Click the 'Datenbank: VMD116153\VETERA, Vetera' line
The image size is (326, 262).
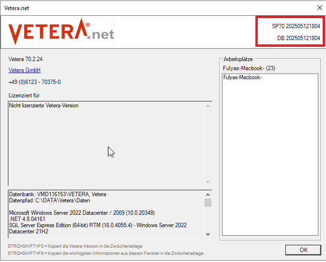coord(58,194)
